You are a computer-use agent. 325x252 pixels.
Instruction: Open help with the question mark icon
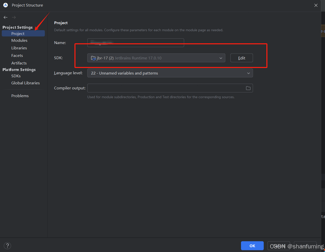[7, 246]
